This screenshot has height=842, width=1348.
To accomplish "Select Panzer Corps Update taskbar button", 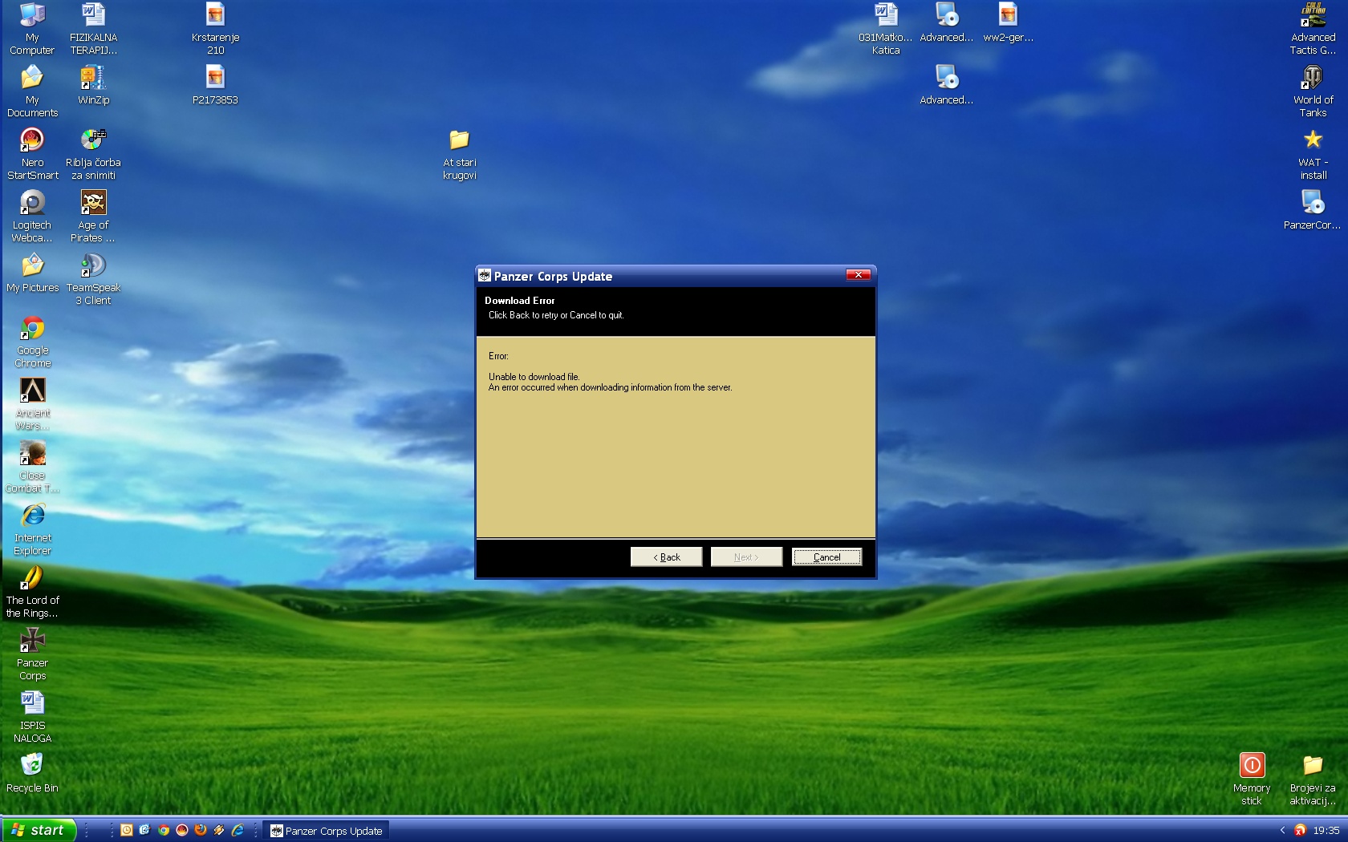I will [326, 831].
